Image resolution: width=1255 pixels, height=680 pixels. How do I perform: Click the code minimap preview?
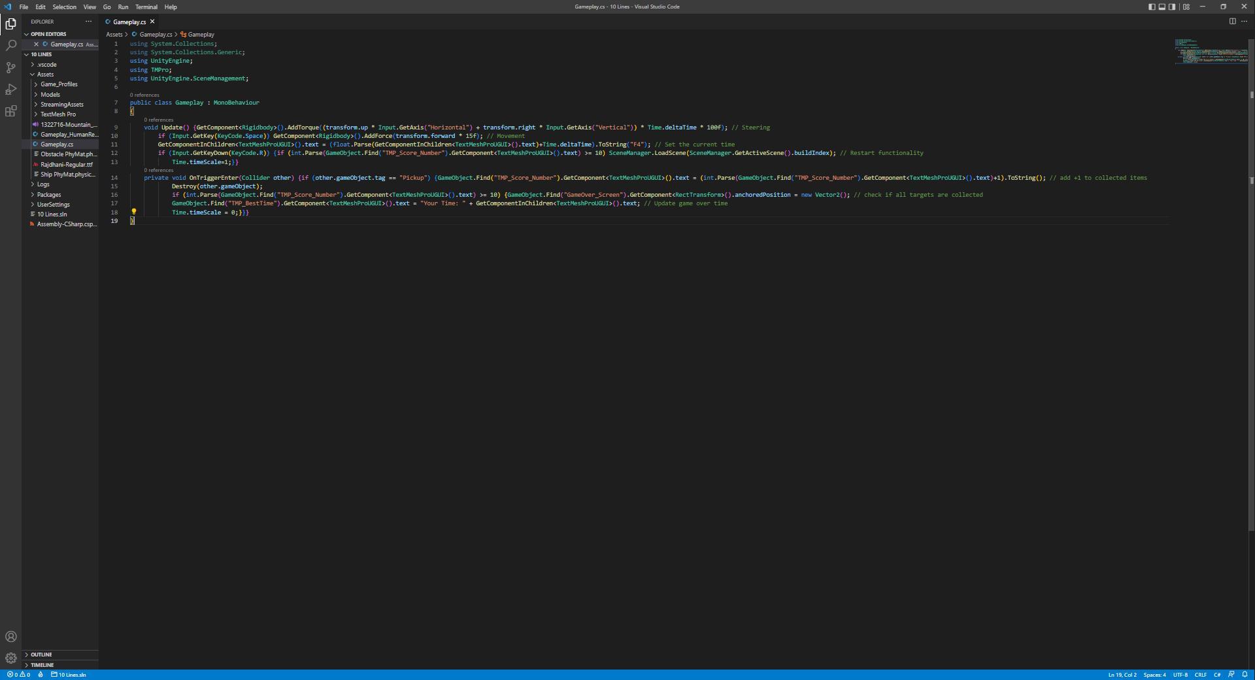[1209, 51]
